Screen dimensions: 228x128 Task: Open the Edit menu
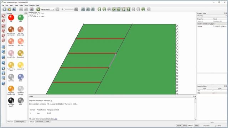pos(7,5)
